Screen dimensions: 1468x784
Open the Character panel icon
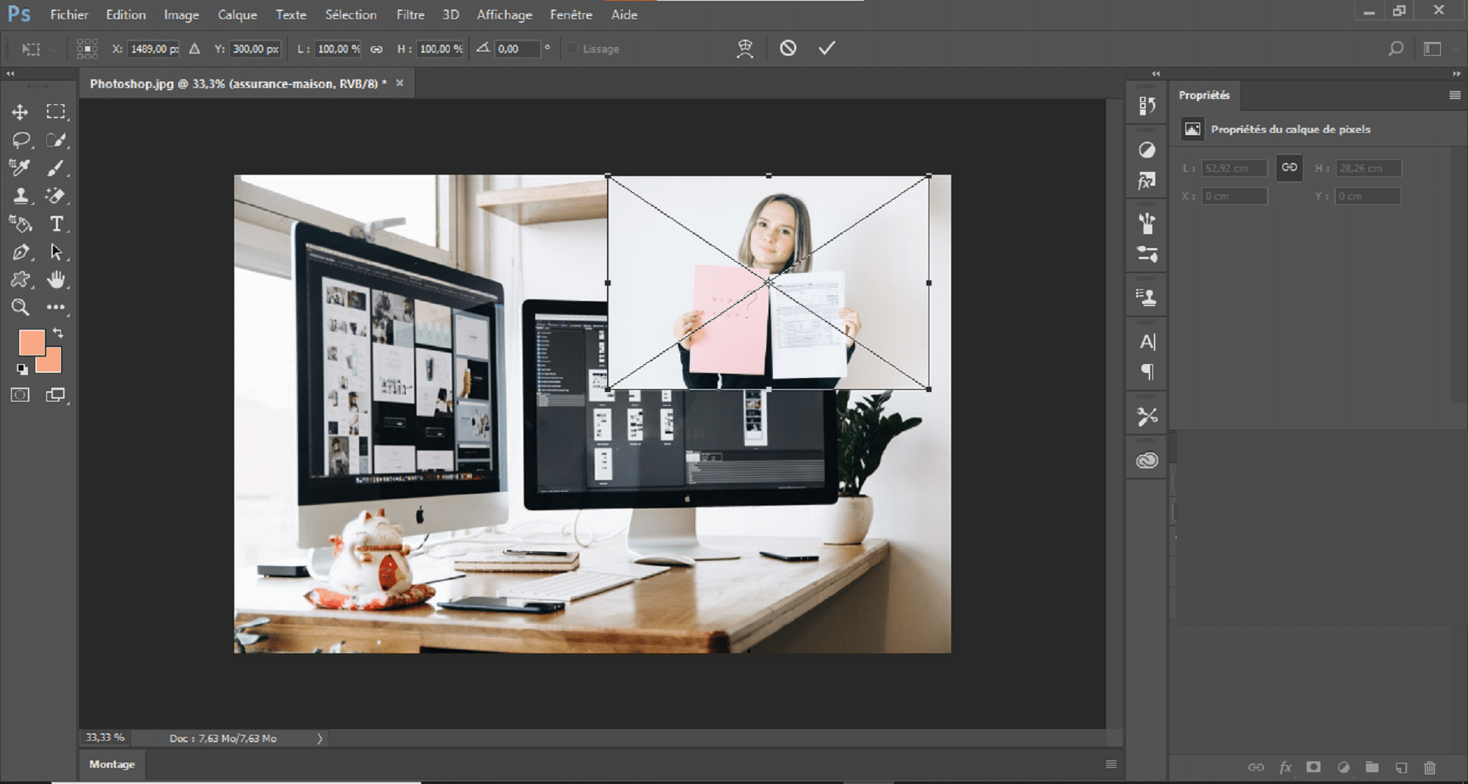pyautogui.click(x=1147, y=342)
